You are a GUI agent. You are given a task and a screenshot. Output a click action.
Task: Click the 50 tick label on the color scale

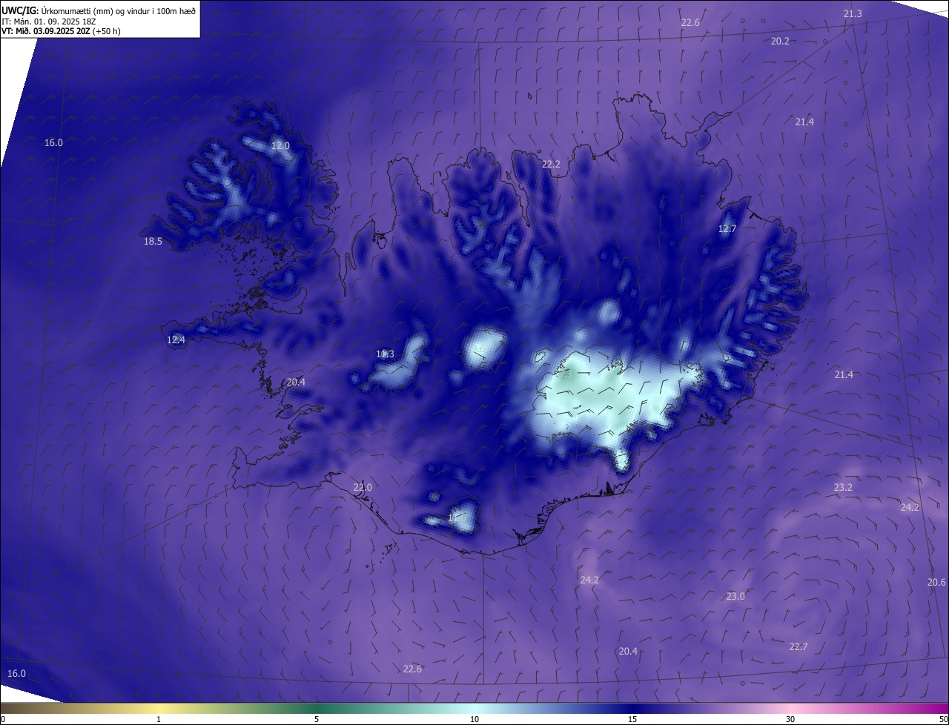[x=942, y=719]
